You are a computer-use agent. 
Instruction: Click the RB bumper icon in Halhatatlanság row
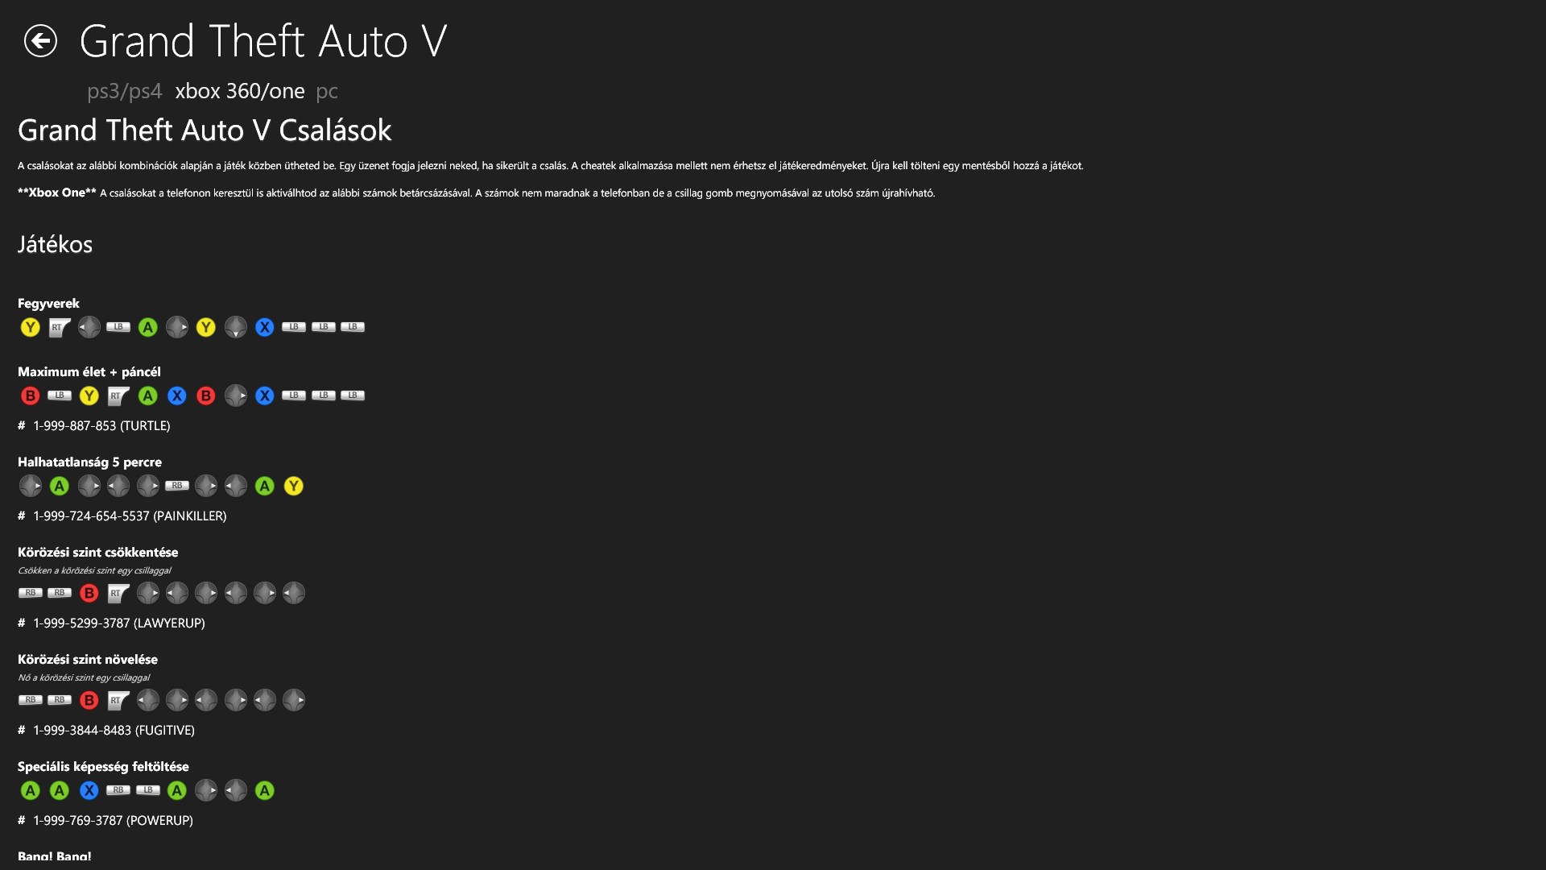(177, 486)
